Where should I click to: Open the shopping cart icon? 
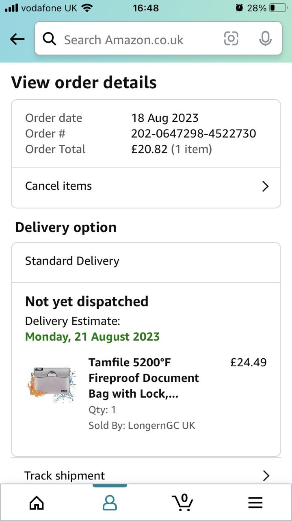182,502
